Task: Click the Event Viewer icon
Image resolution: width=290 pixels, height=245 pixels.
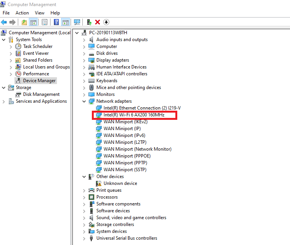Action: [x=18, y=53]
